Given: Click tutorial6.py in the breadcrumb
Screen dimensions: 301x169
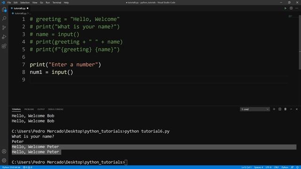Looking at the screenshot, I should click(x=21, y=14).
